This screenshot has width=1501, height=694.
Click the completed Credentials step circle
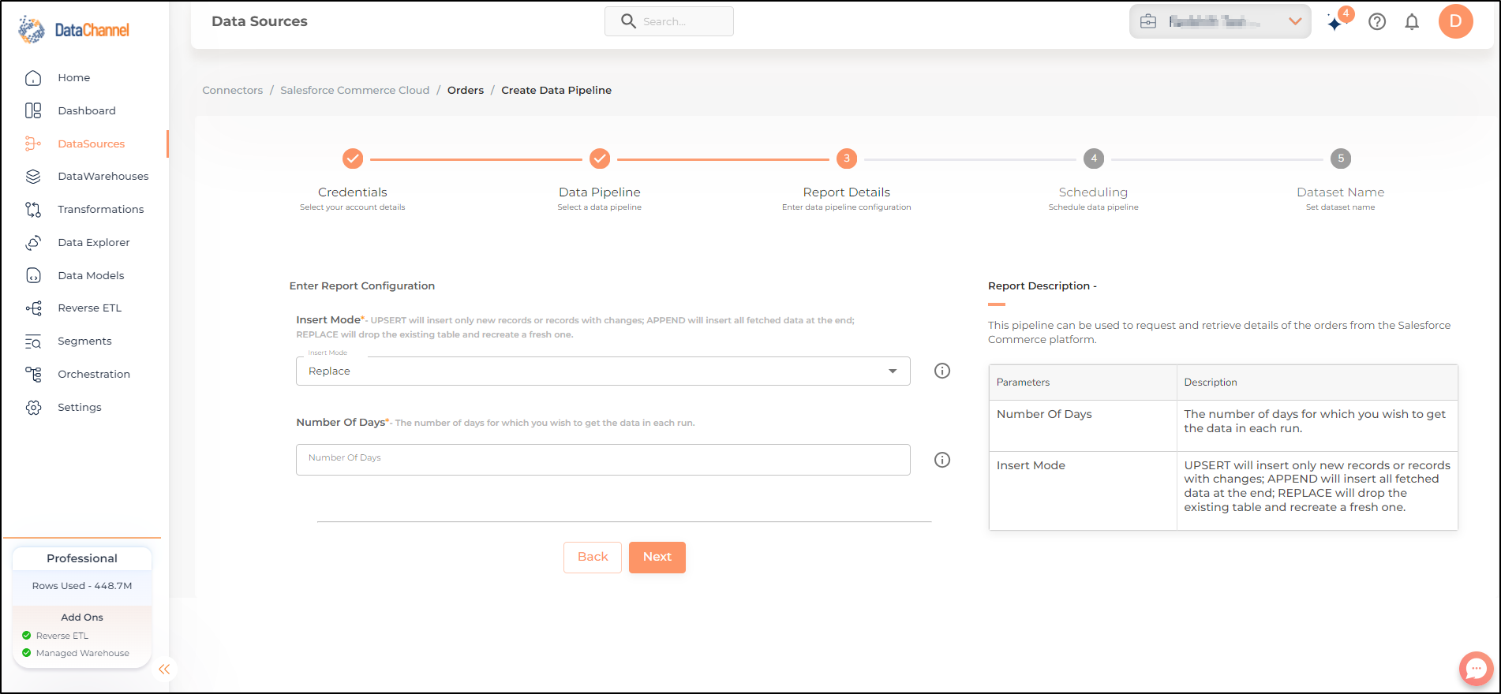(353, 159)
